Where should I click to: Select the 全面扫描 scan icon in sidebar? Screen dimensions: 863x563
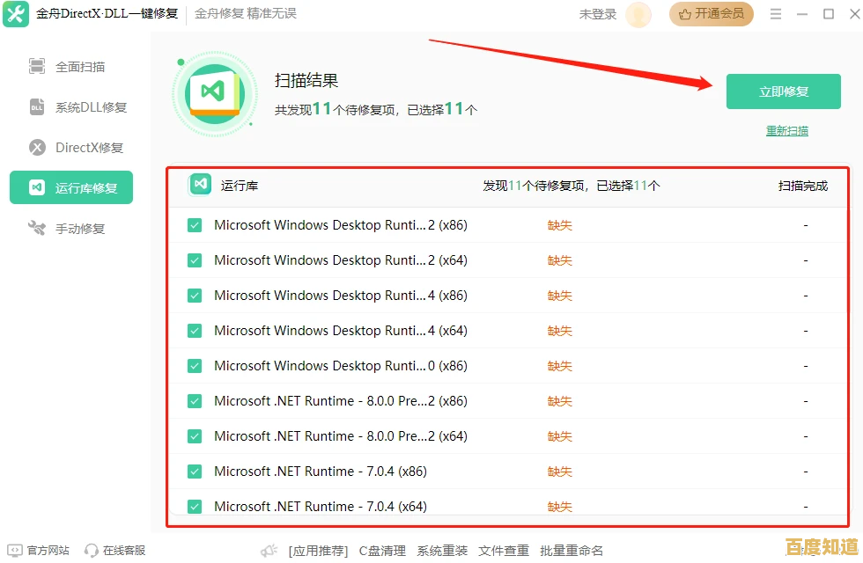35,65
